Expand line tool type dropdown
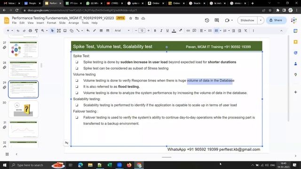 [x=82, y=31]
